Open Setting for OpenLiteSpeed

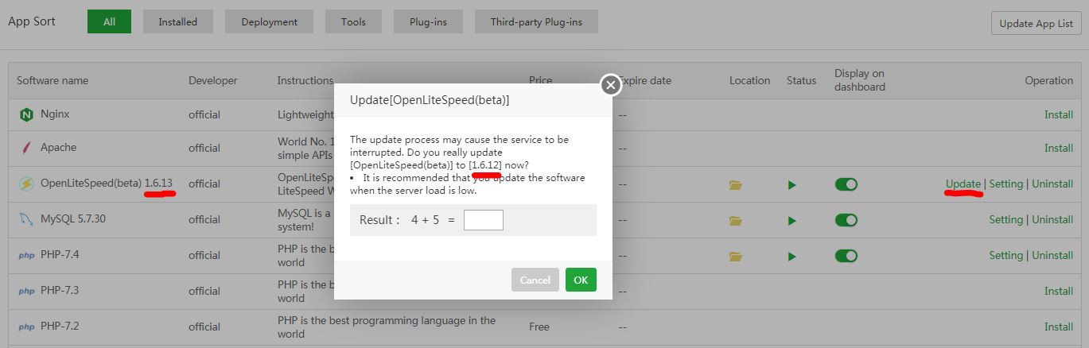(x=1006, y=184)
